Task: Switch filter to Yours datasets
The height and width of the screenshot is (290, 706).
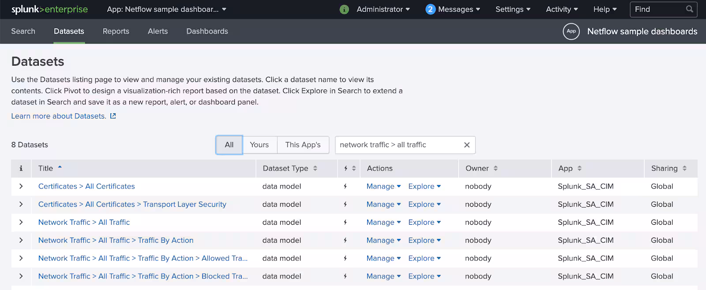Action: tap(259, 145)
